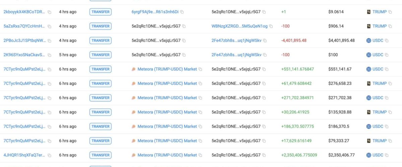402x167 pixels.
Task: Copy 5e2qRc1DNE address in the $186,370.5 row
Action: coord(264,127)
